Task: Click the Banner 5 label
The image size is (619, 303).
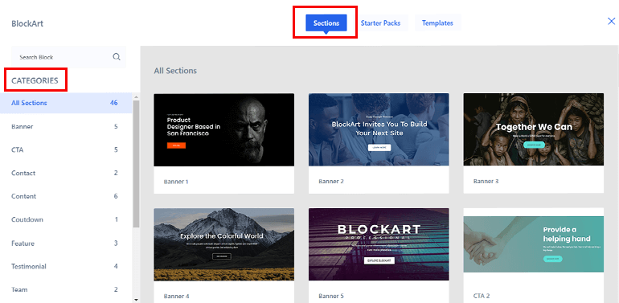Action: pos(331,296)
